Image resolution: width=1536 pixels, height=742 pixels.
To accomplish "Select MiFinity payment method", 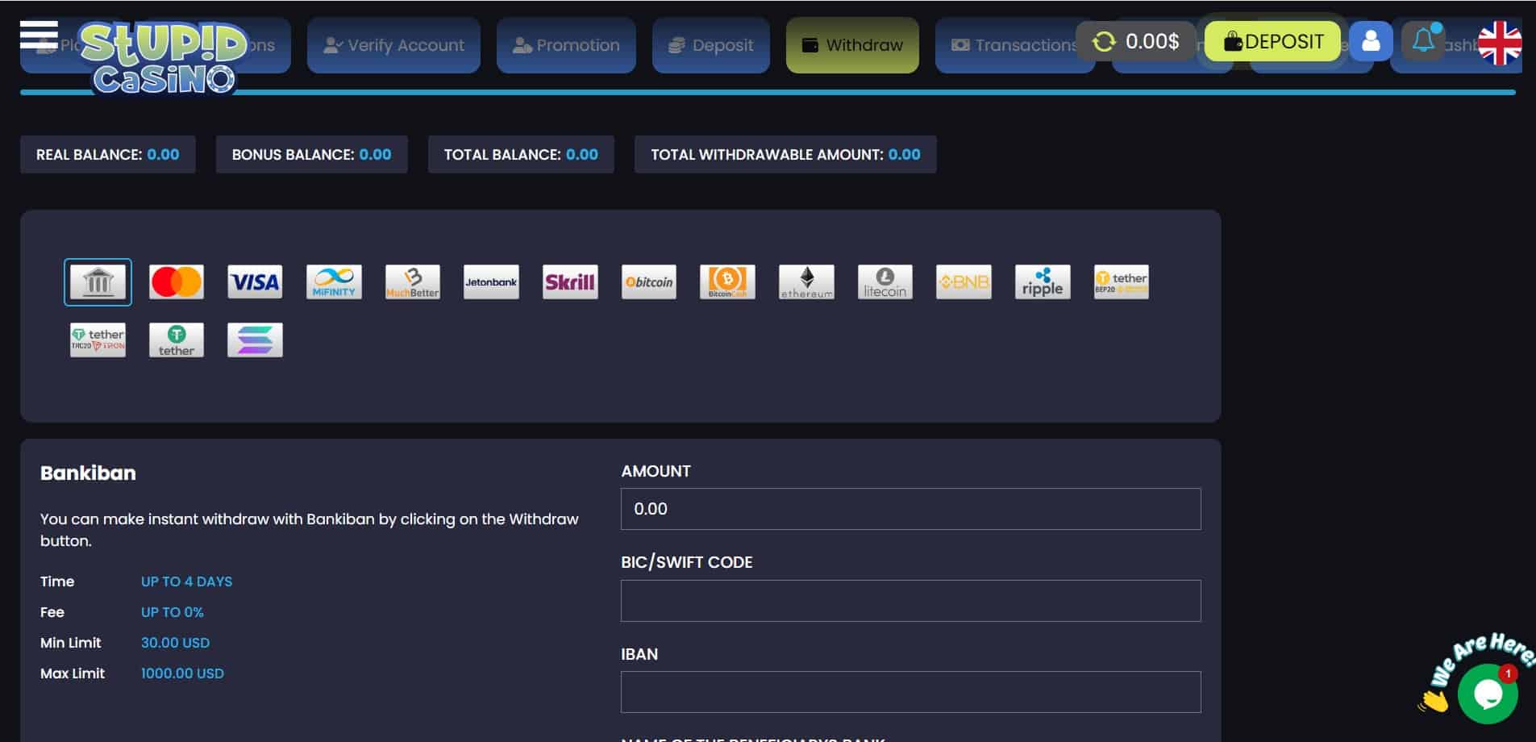I will click(x=334, y=282).
